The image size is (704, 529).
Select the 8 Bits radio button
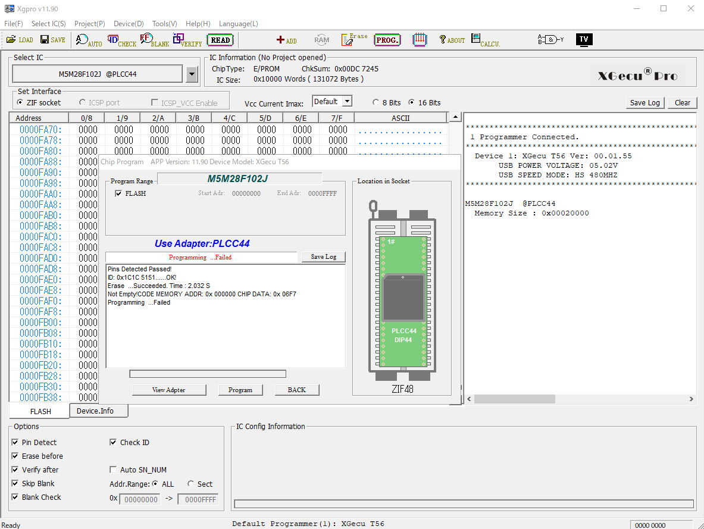coord(376,102)
